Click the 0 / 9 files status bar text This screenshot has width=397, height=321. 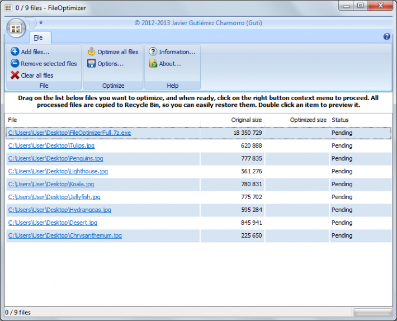18,313
